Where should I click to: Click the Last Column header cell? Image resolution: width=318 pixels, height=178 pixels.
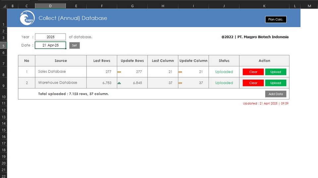(x=163, y=61)
